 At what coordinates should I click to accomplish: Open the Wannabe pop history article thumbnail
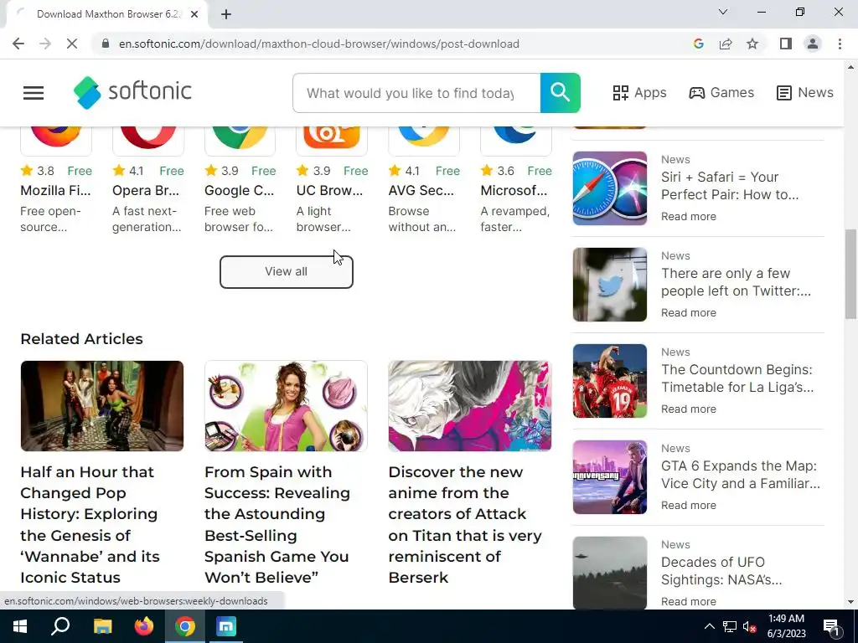point(101,406)
